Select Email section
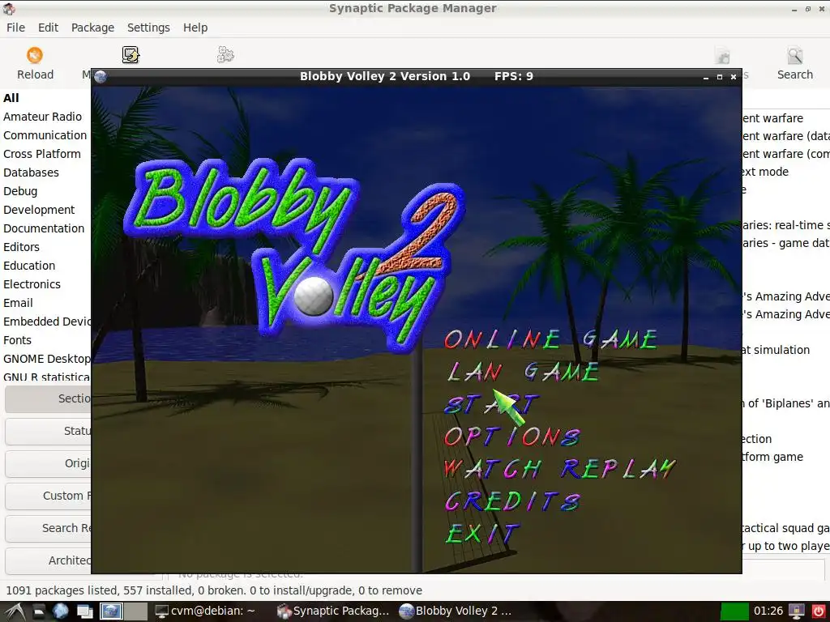 (x=18, y=303)
